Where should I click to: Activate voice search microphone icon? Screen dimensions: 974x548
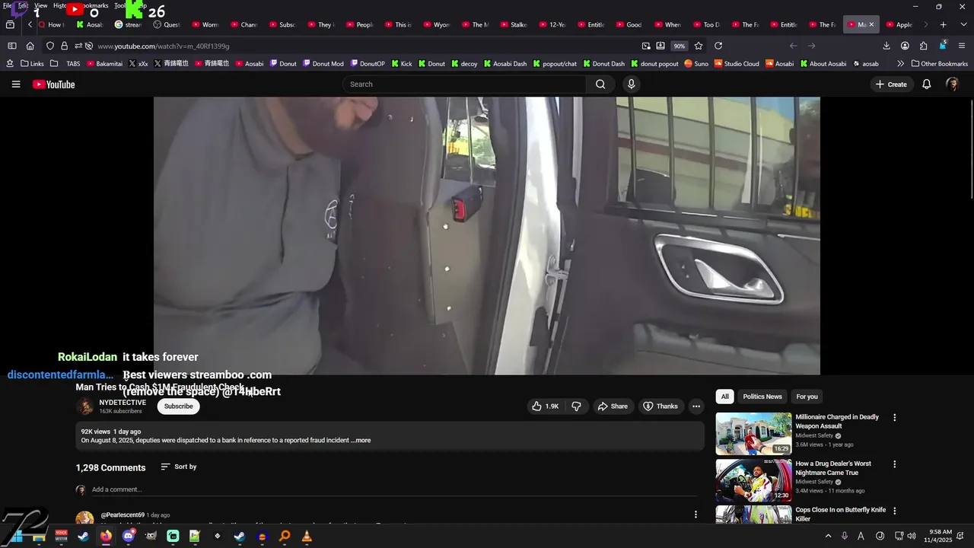pyautogui.click(x=631, y=84)
